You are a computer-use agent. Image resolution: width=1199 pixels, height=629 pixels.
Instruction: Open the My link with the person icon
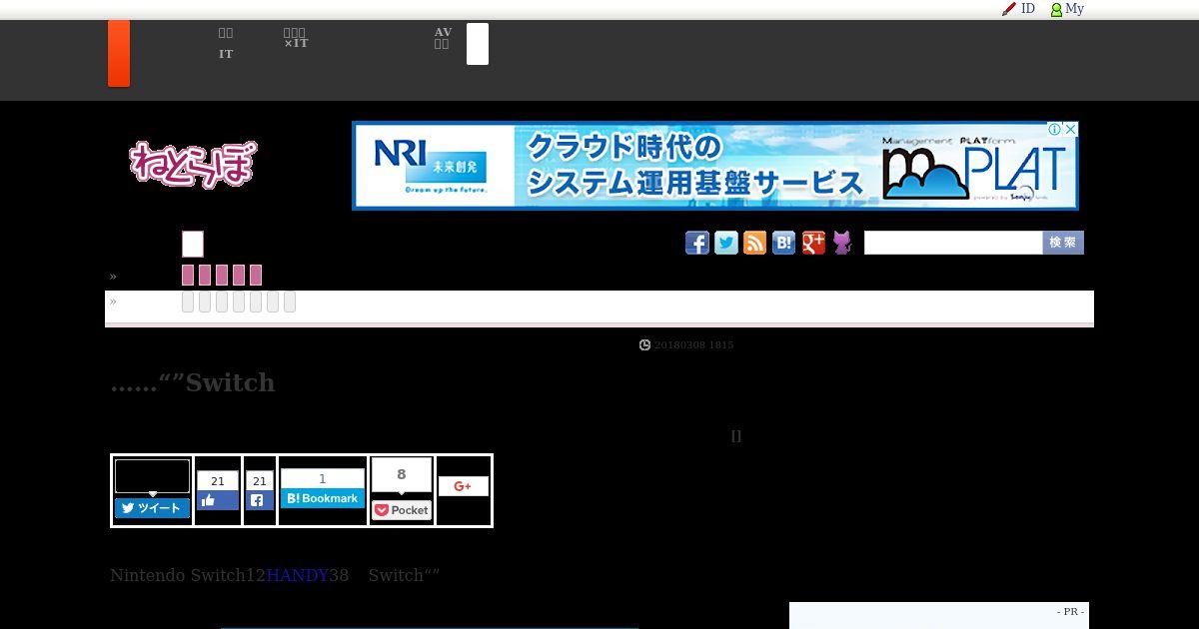tap(1067, 9)
